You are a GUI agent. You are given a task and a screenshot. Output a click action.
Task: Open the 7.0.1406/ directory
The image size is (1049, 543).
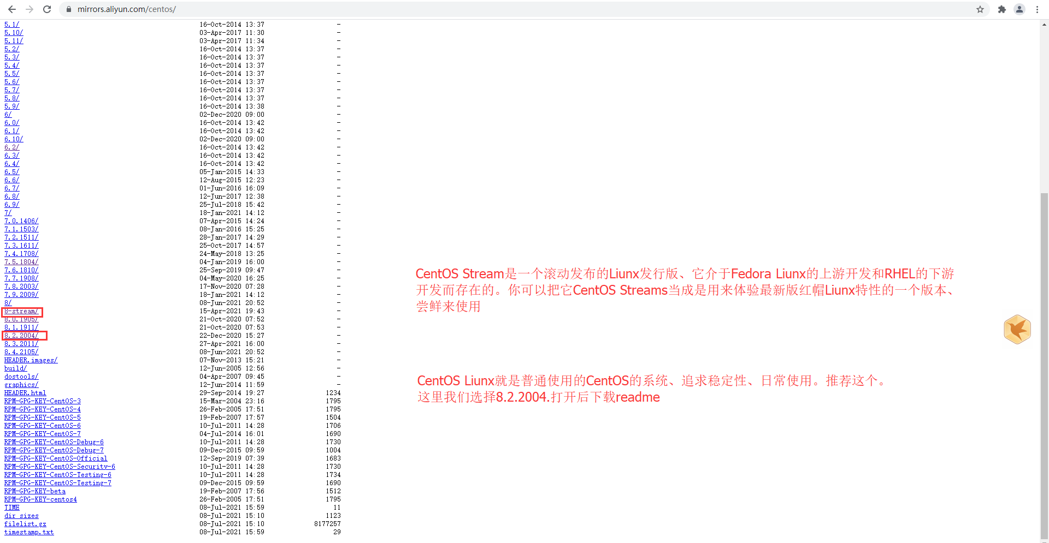[x=21, y=221]
